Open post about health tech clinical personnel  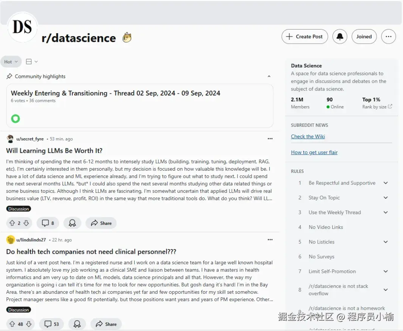point(91,252)
